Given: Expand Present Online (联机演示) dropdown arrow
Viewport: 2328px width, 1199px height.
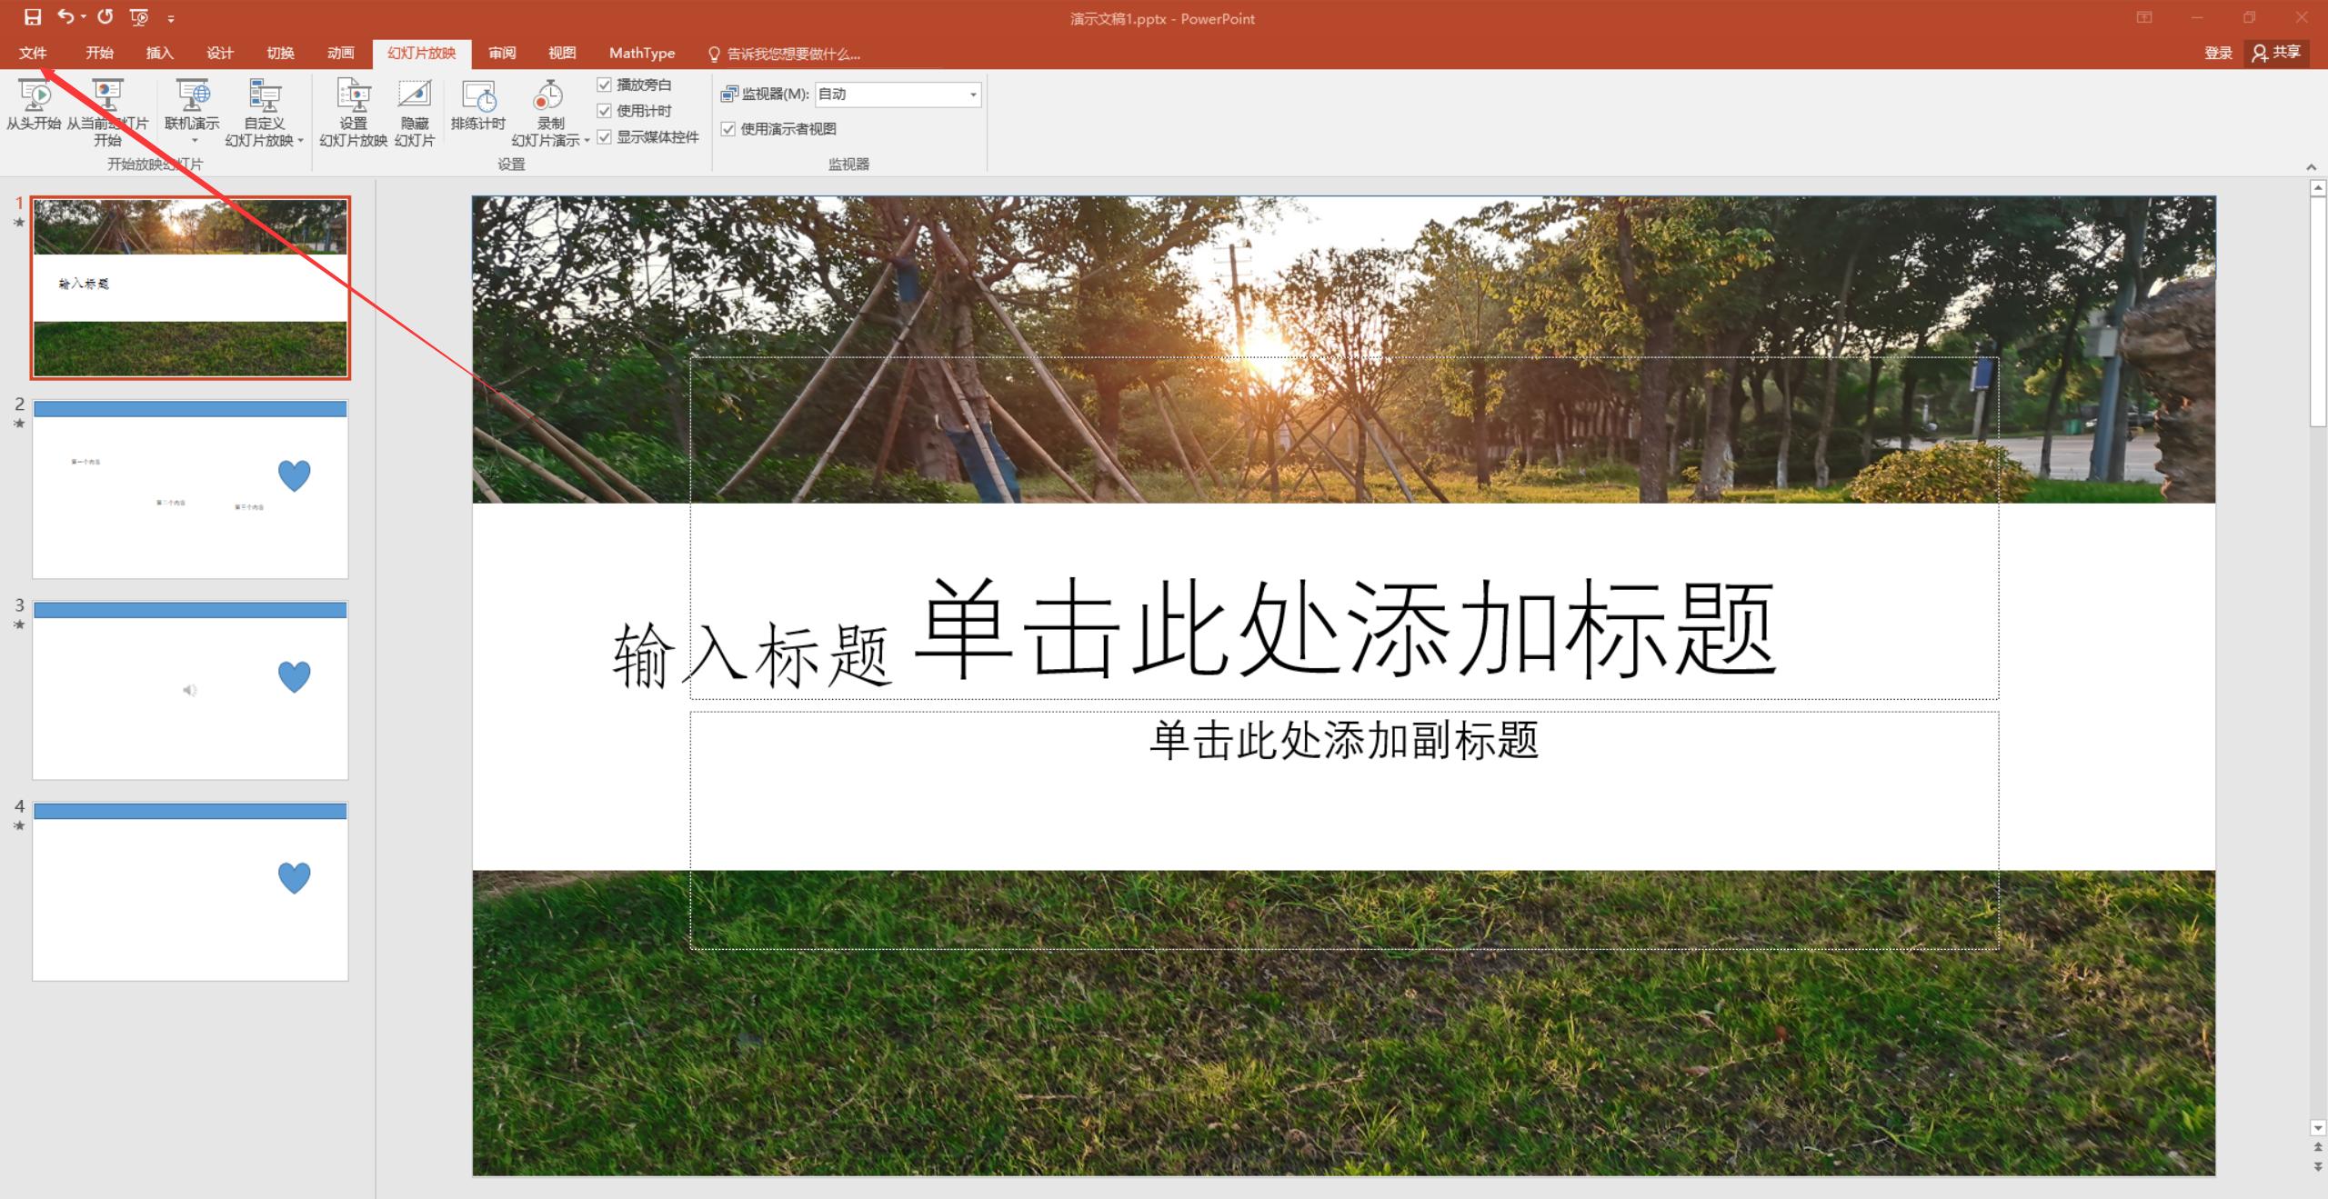Looking at the screenshot, I should coord(193,141).
